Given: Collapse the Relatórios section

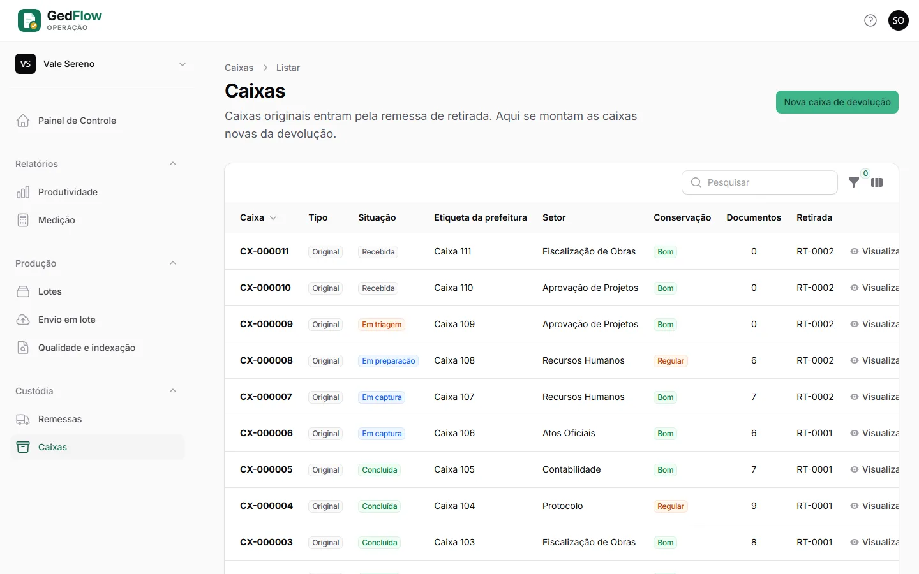Looking at the screenshot, I should click(x=173, y=164).
